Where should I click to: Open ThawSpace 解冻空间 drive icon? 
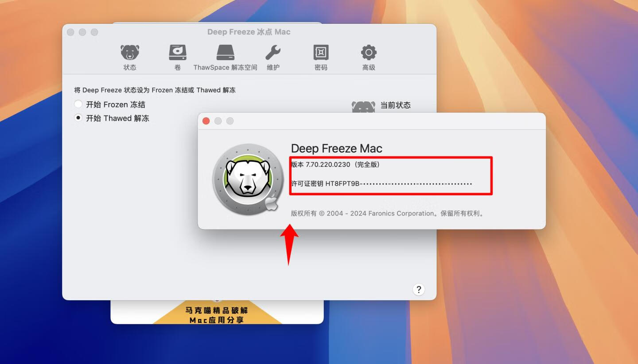tap(226, 53)
